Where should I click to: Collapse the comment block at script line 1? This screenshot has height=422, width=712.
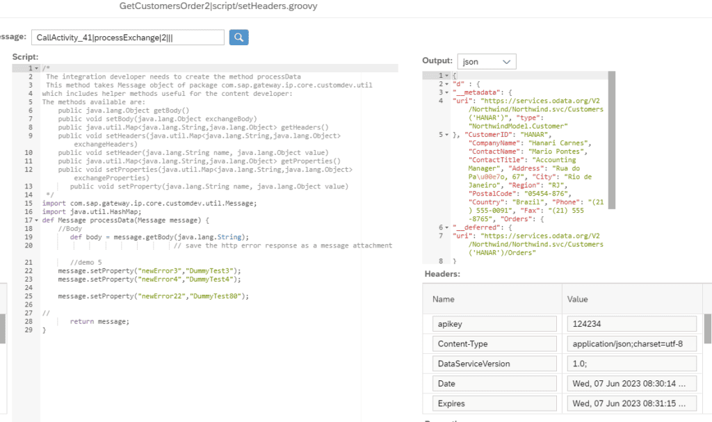(x=37, y=68)
